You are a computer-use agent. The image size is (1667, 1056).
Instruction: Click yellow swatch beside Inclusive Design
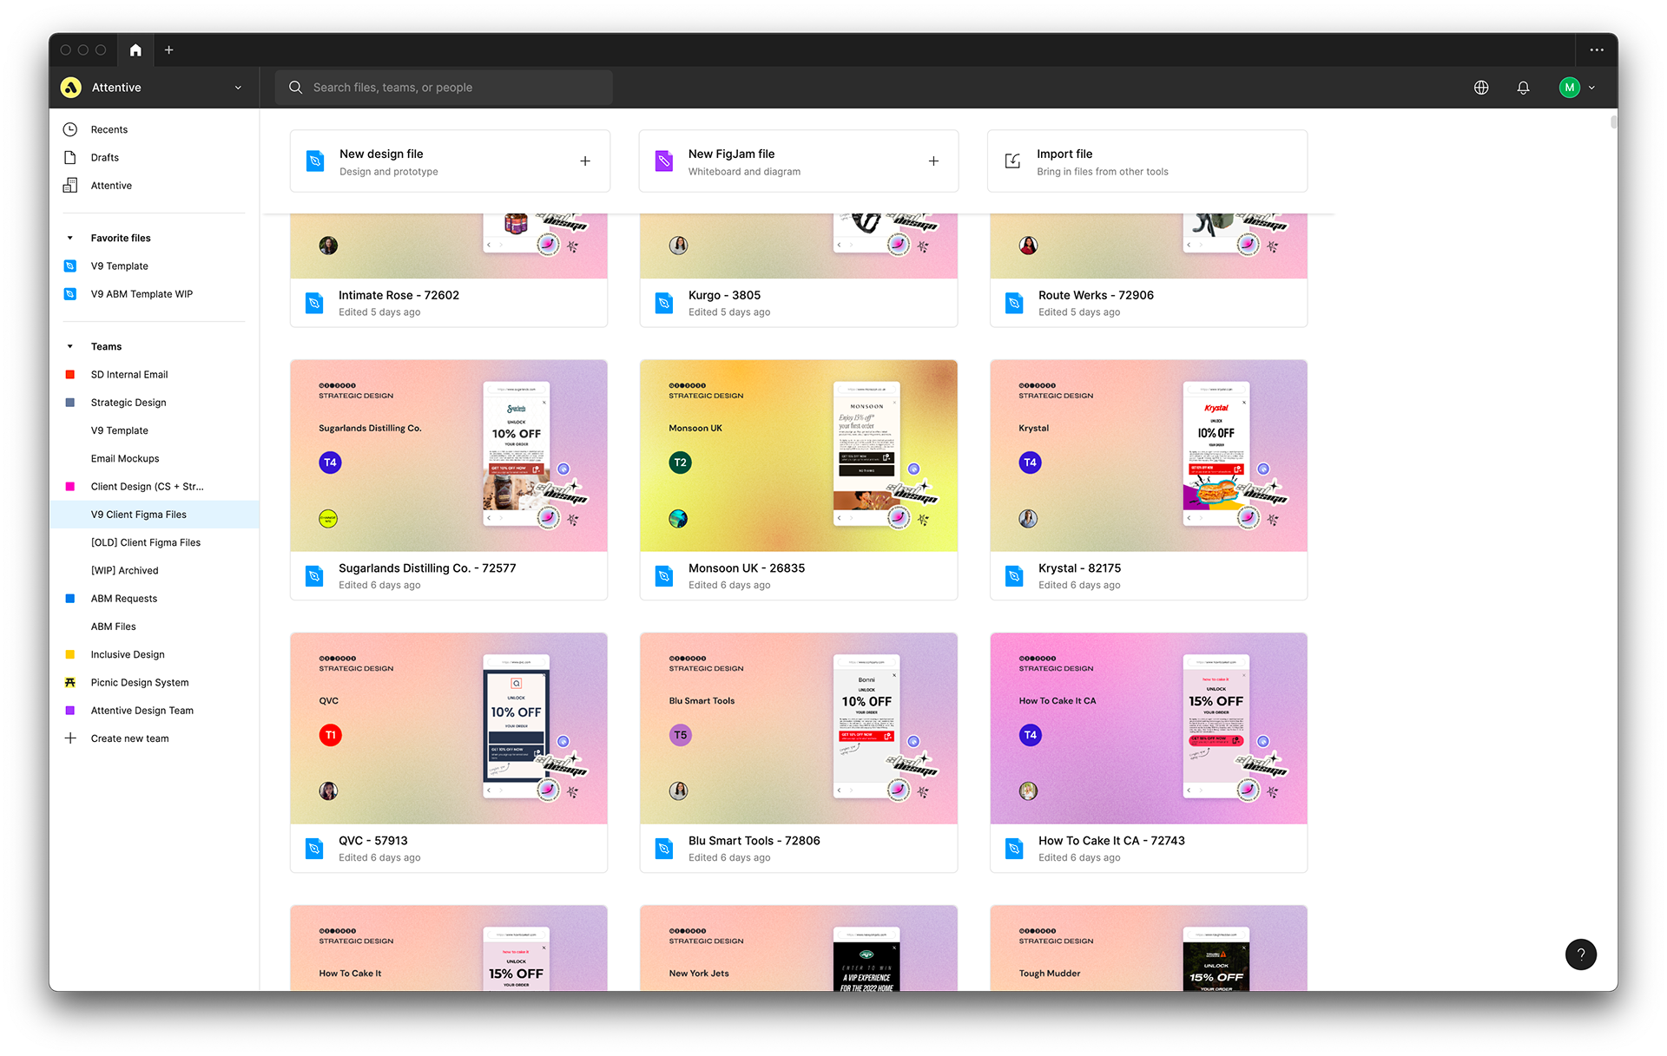[70, 654]
